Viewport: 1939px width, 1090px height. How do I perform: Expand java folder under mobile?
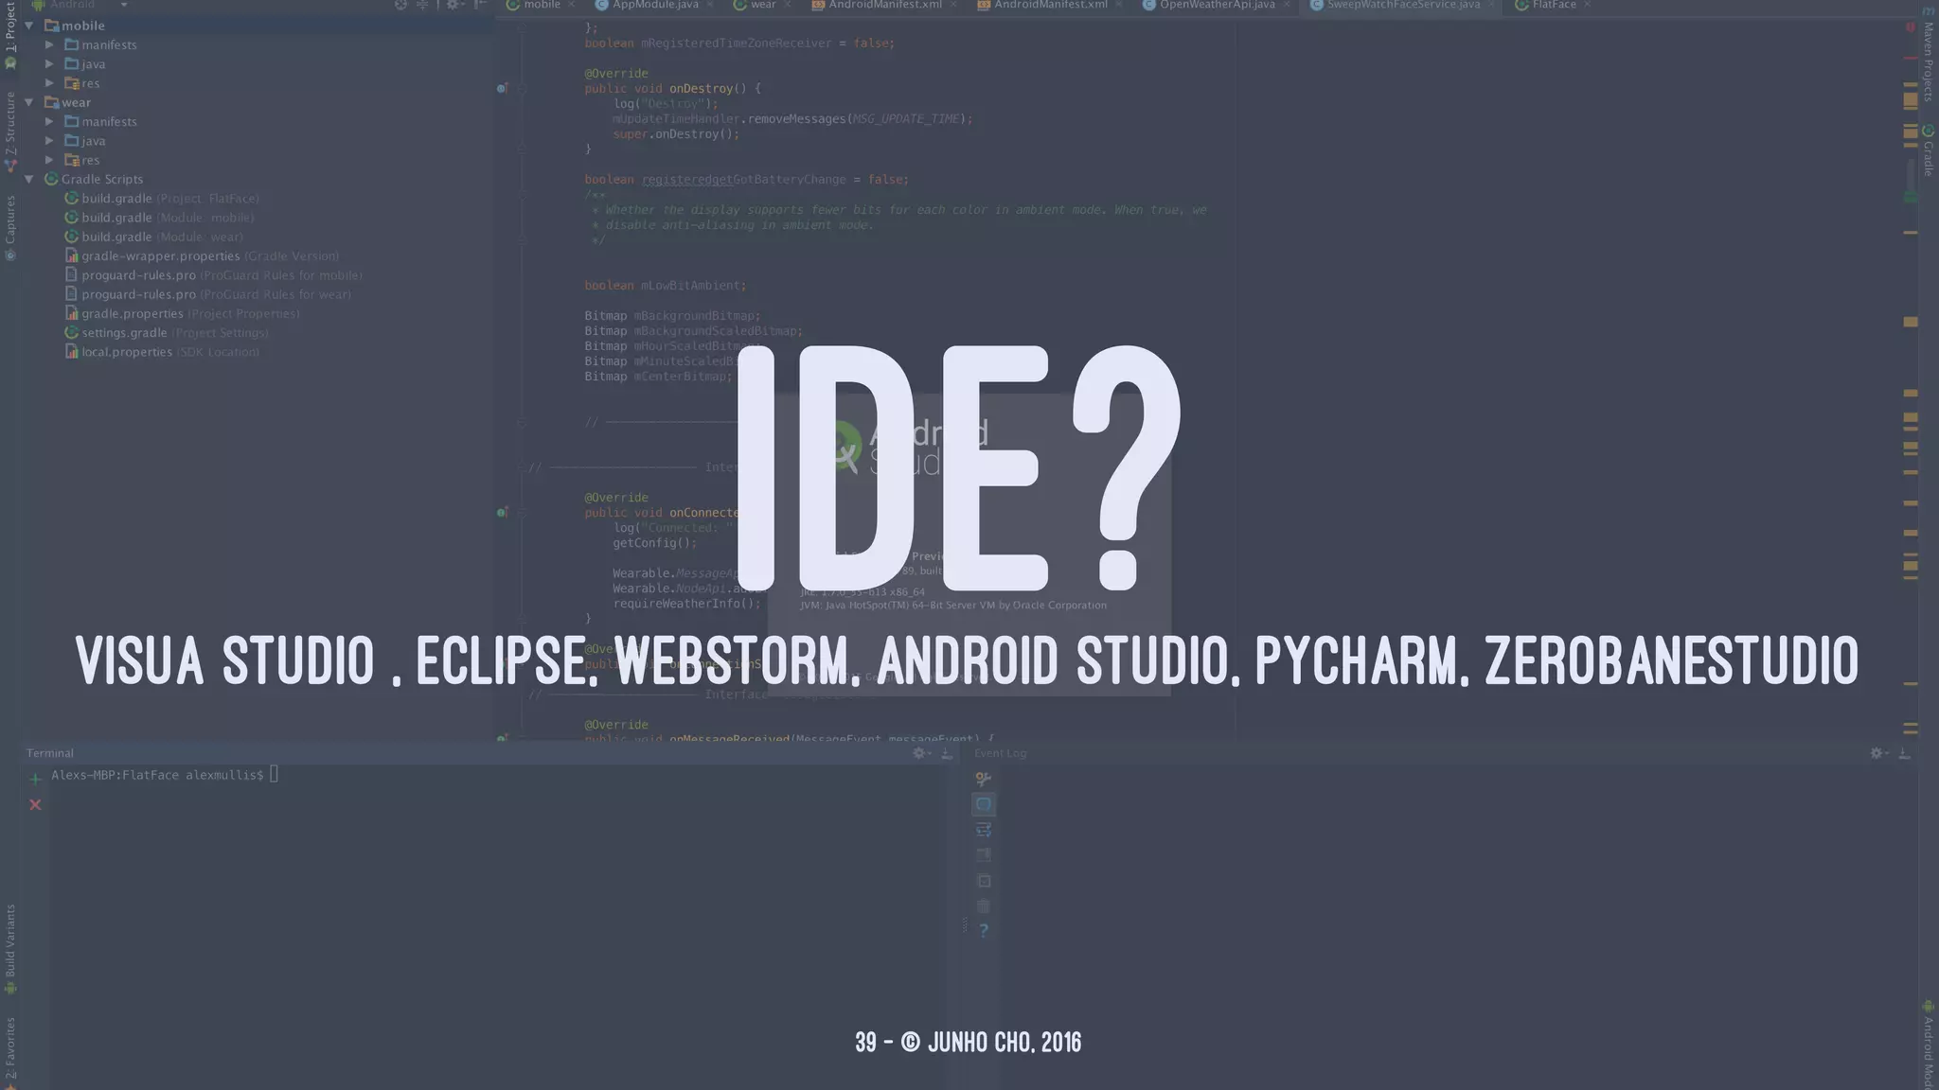(x=50, y=63)
